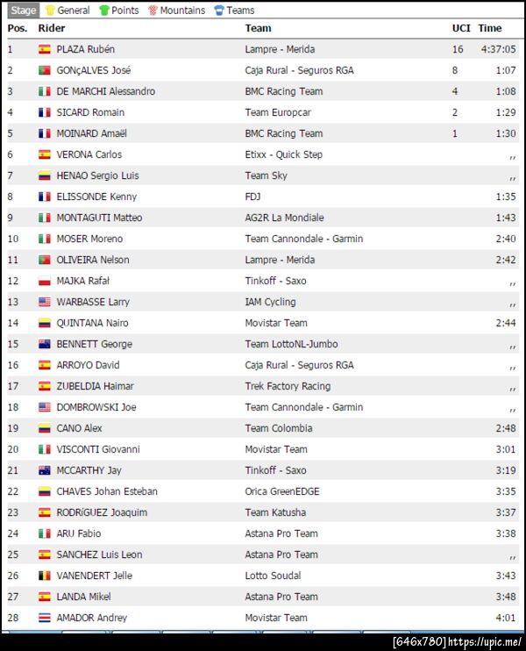This screenshot has height=651, width=526.
Task: Click the yellow jersey icon beside General
Action: (50, 11)
